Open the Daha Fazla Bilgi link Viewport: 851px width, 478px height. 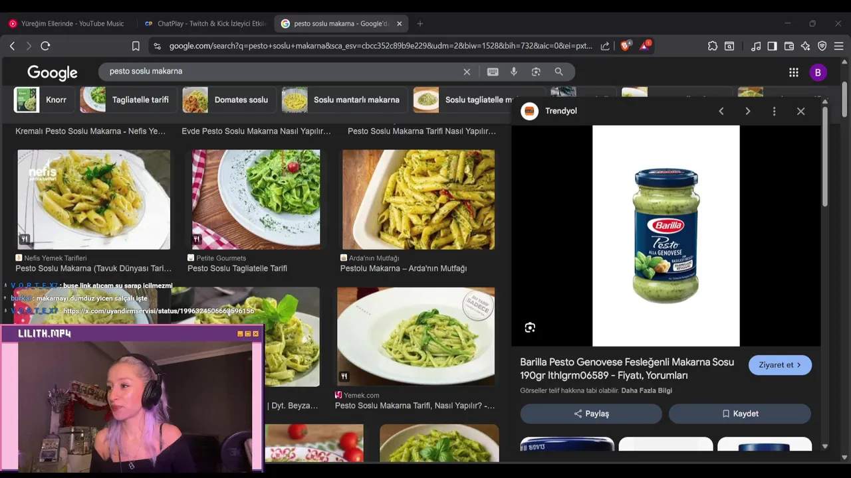point(646,390)
